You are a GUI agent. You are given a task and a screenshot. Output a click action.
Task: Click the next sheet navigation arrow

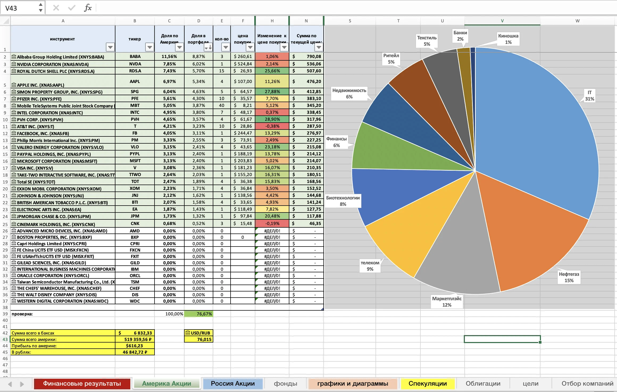22,384
